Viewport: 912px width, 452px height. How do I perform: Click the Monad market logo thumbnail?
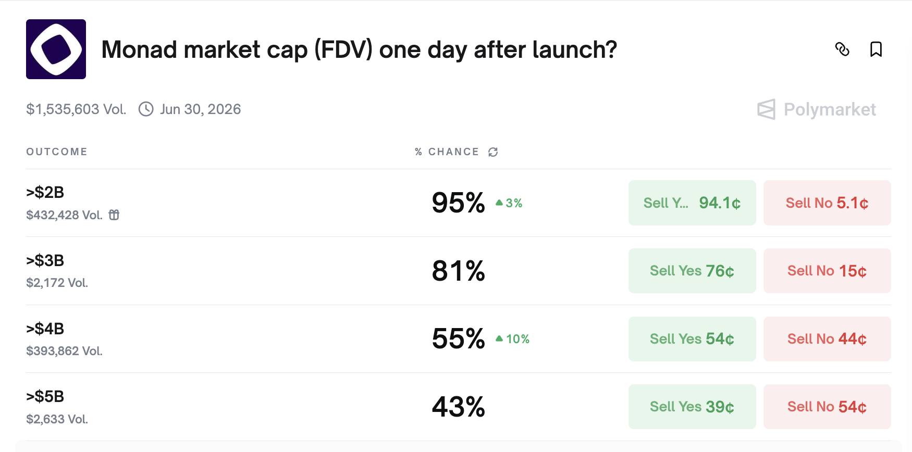tap(56, 49)
